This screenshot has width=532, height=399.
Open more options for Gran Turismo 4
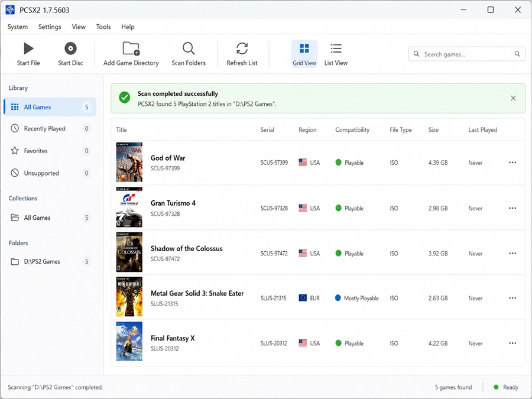click(x=512, y=208)
